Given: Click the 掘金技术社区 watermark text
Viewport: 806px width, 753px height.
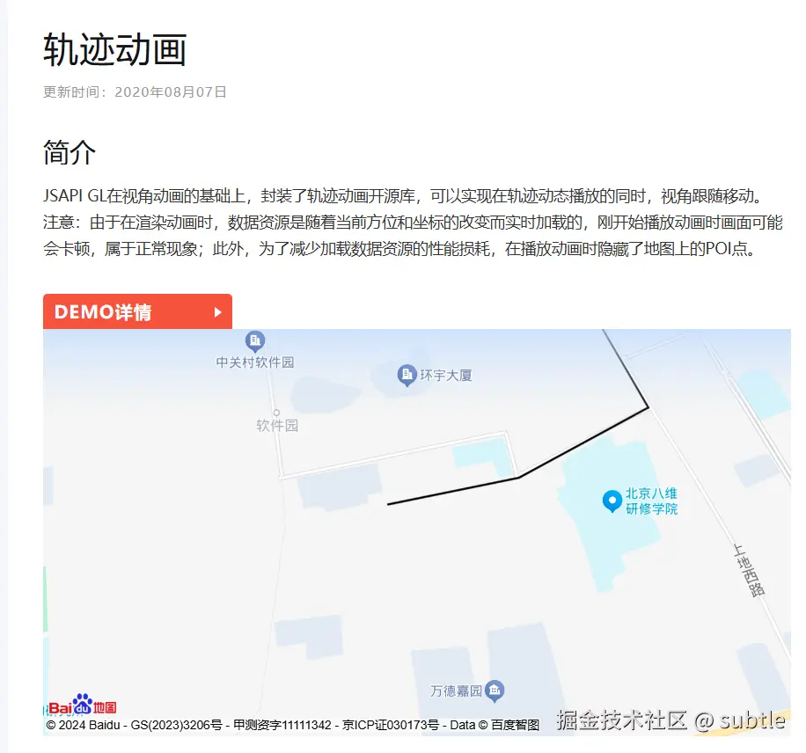Looking at the screenshot, I should coord(621,720).
